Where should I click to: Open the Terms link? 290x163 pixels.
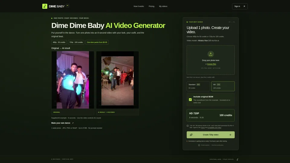tap(203, 127)
